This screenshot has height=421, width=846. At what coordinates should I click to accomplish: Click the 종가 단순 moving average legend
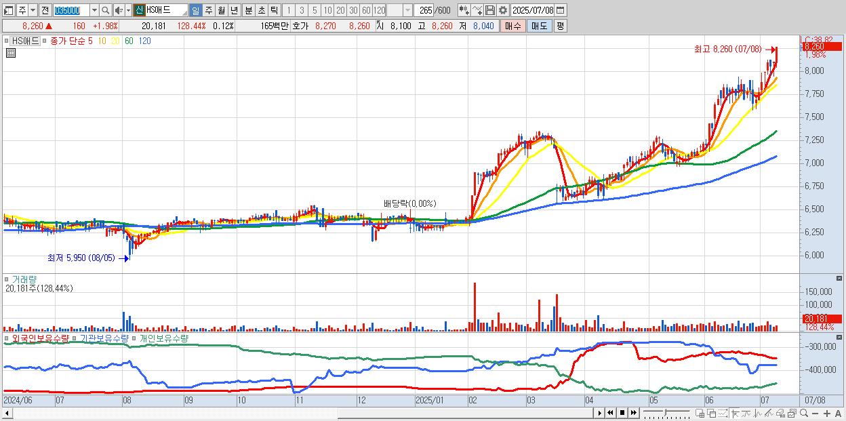pos(68,41)
